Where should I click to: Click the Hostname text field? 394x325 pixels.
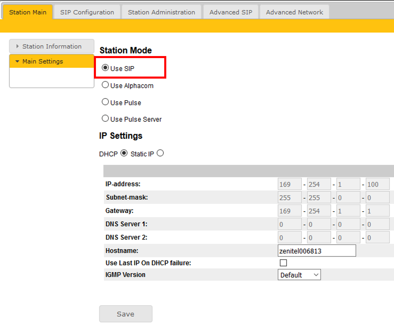[x=317, y=251]
